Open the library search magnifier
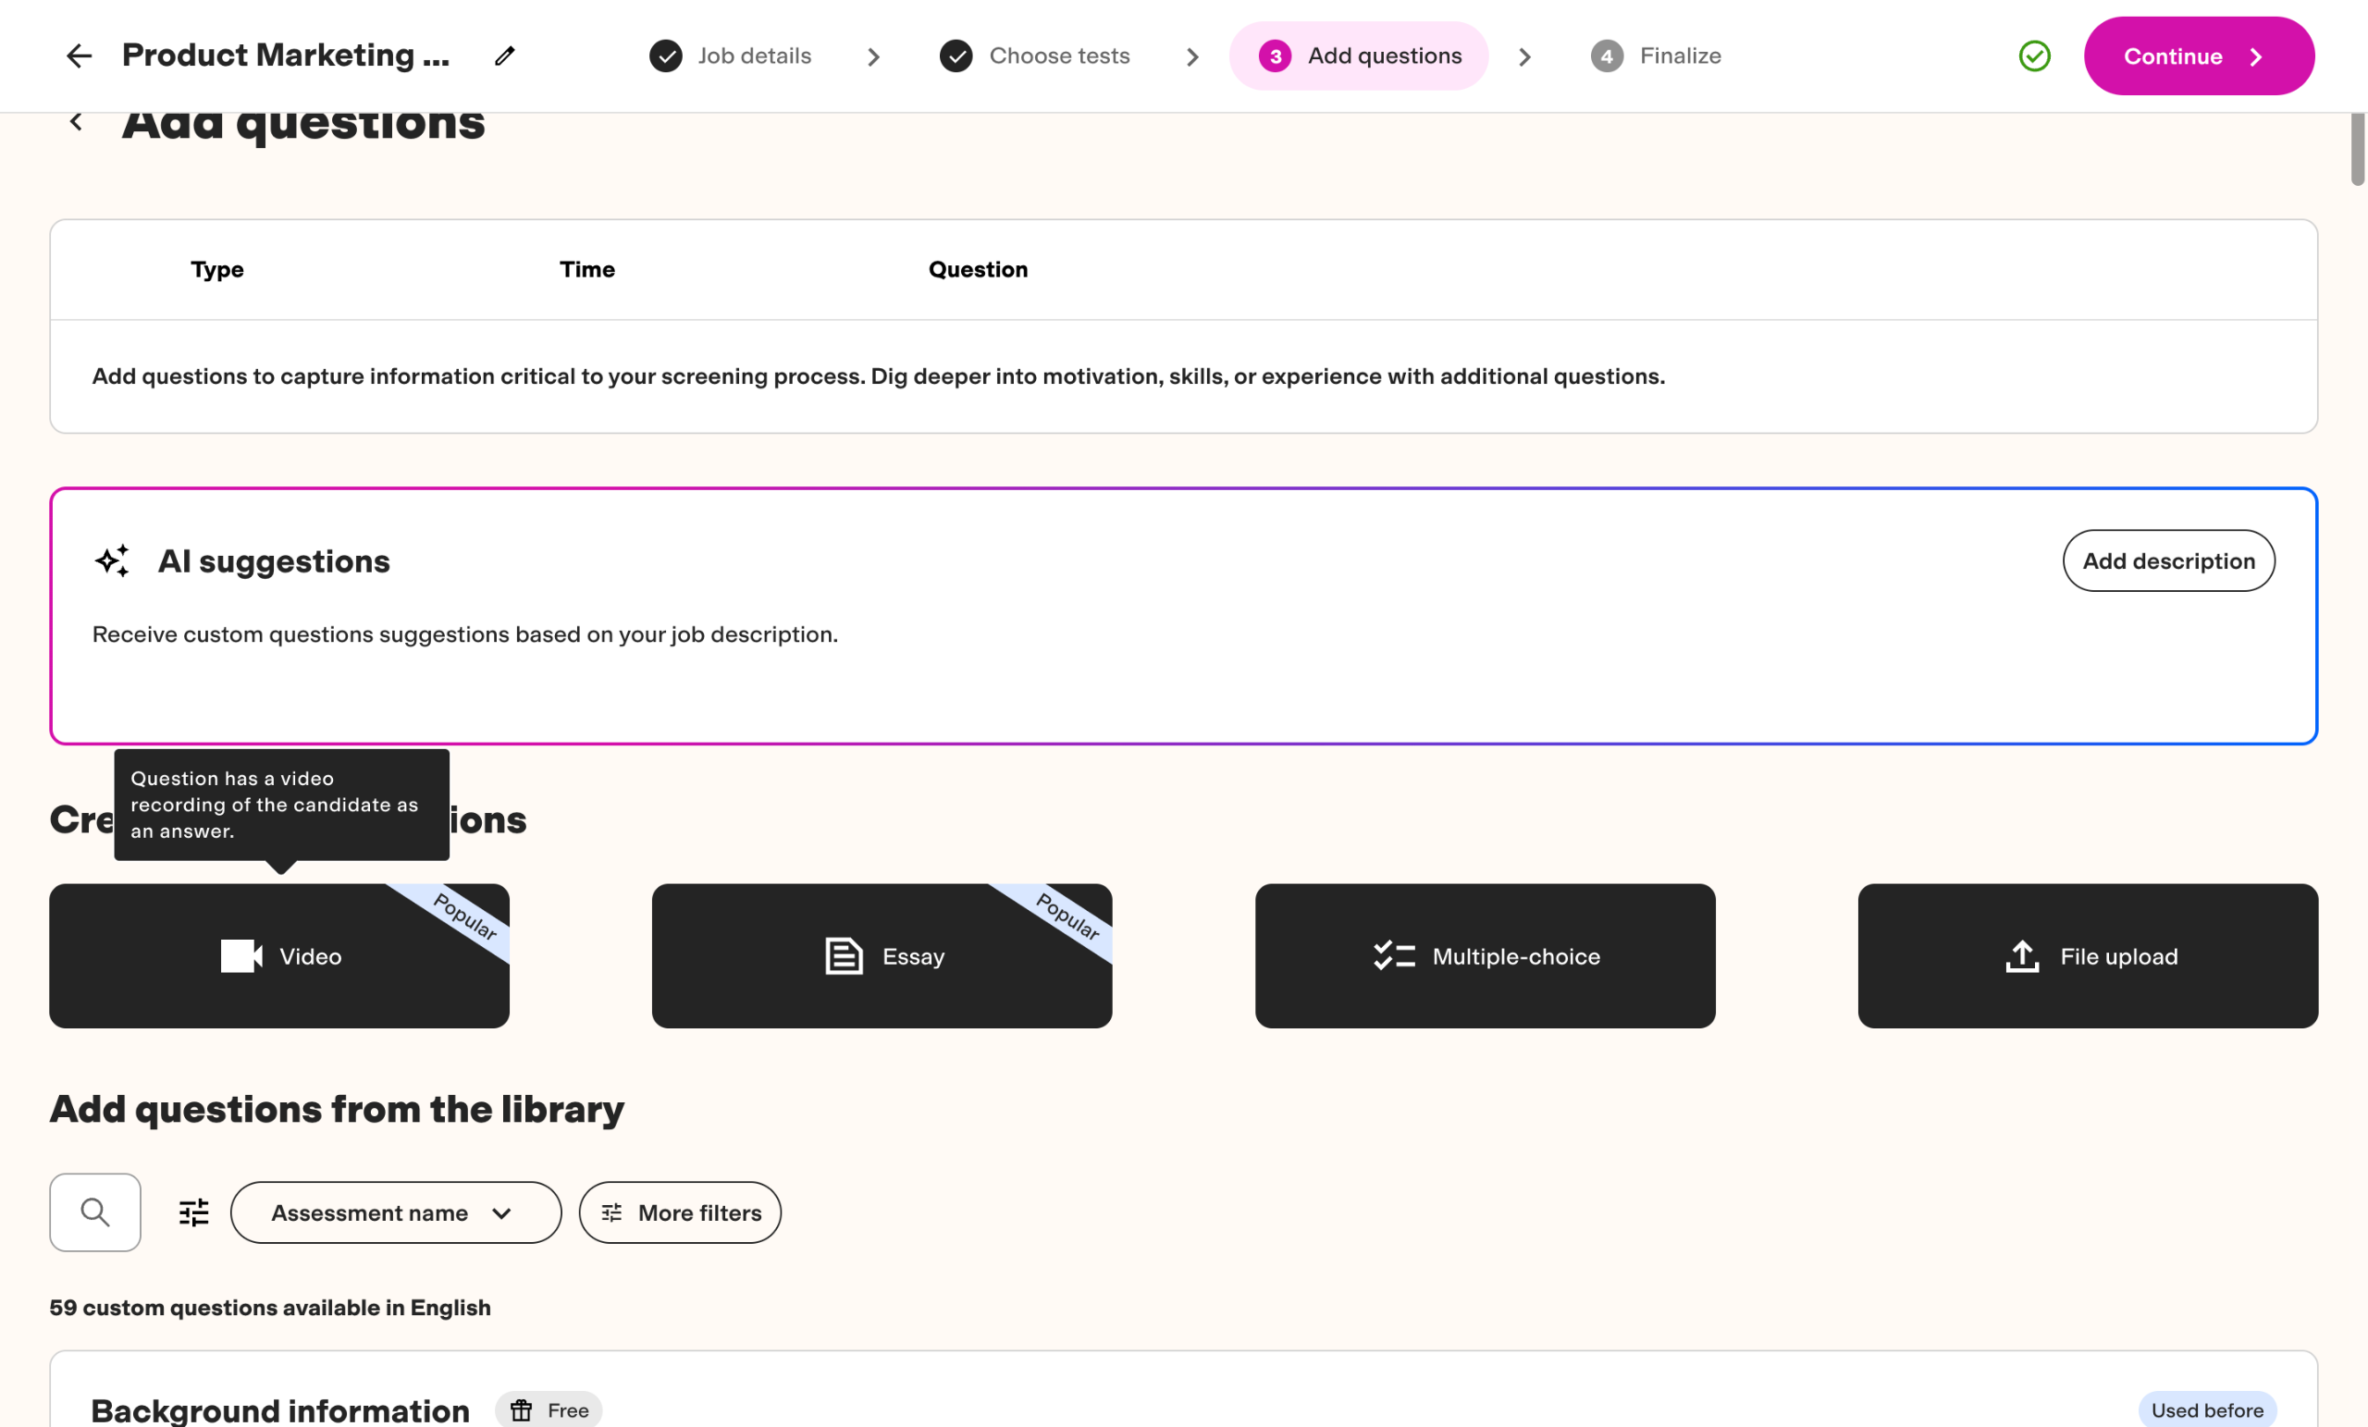This screenshot has height=1427, width=2368. pyautogui.click(x=95, y=1212)
